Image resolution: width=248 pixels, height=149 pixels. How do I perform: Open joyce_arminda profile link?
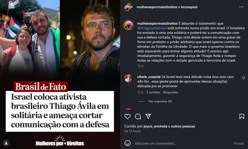155,126
